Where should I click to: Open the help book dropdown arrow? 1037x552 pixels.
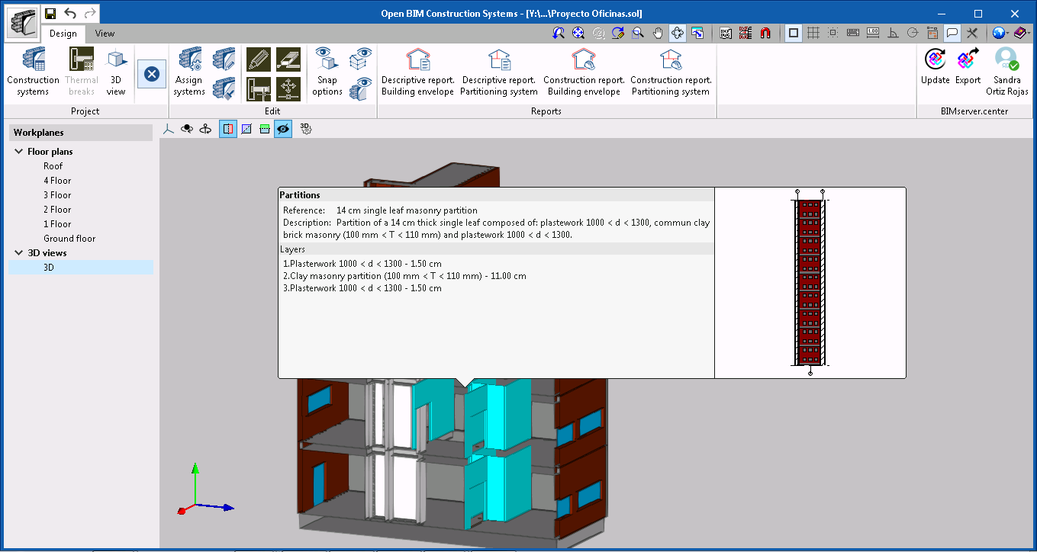1029,33
